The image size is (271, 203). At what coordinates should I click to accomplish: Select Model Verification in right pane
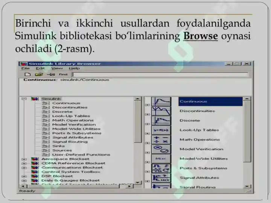pyautogui.click(x=201, y=149)
